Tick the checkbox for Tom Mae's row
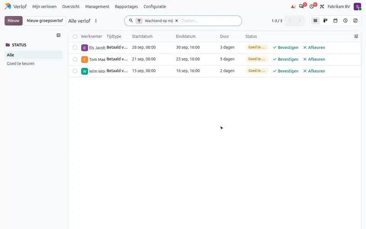Image resolution: width=366 pixels, height=229 pixels. tap(75, 59)
